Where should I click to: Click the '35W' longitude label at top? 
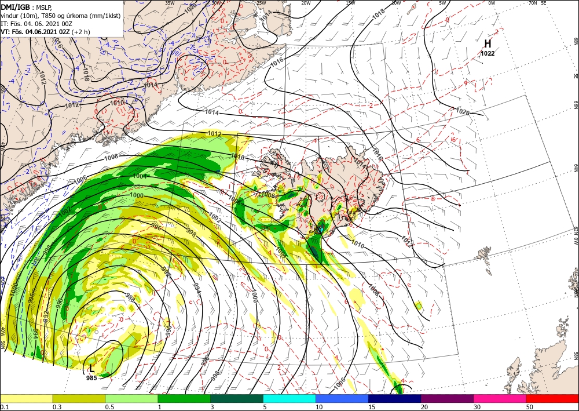(x=170, y=3)
